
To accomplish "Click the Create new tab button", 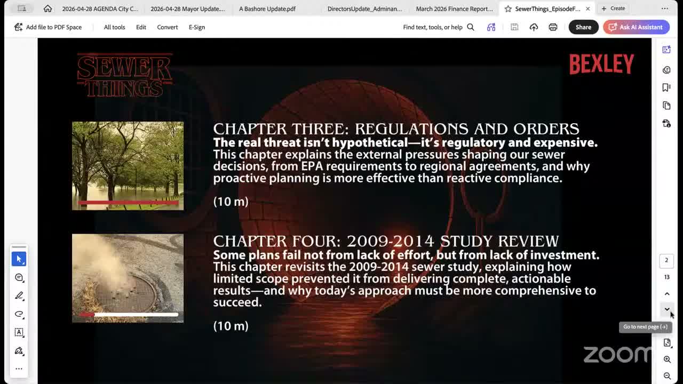I will coord(613,9).
